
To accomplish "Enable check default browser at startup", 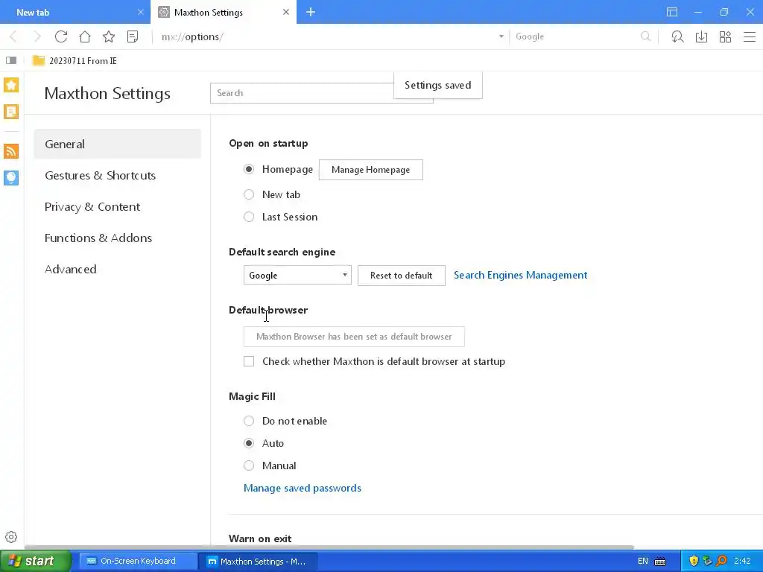I will pos(249,361).
